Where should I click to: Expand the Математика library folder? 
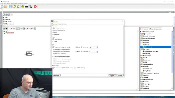click(141, 56)
